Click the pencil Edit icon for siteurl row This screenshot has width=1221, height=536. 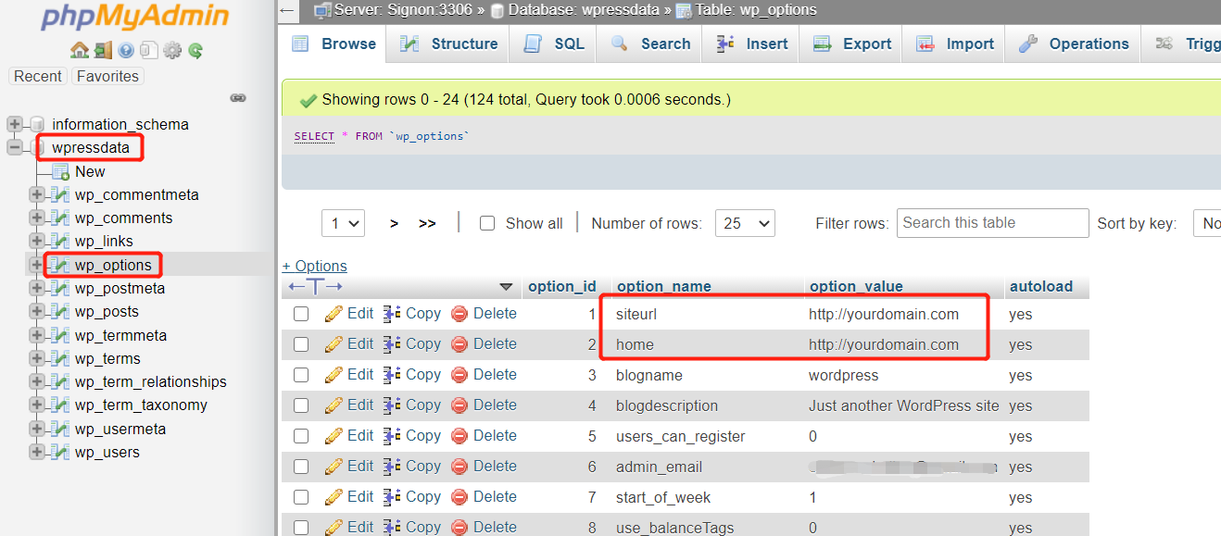point(334,314)
